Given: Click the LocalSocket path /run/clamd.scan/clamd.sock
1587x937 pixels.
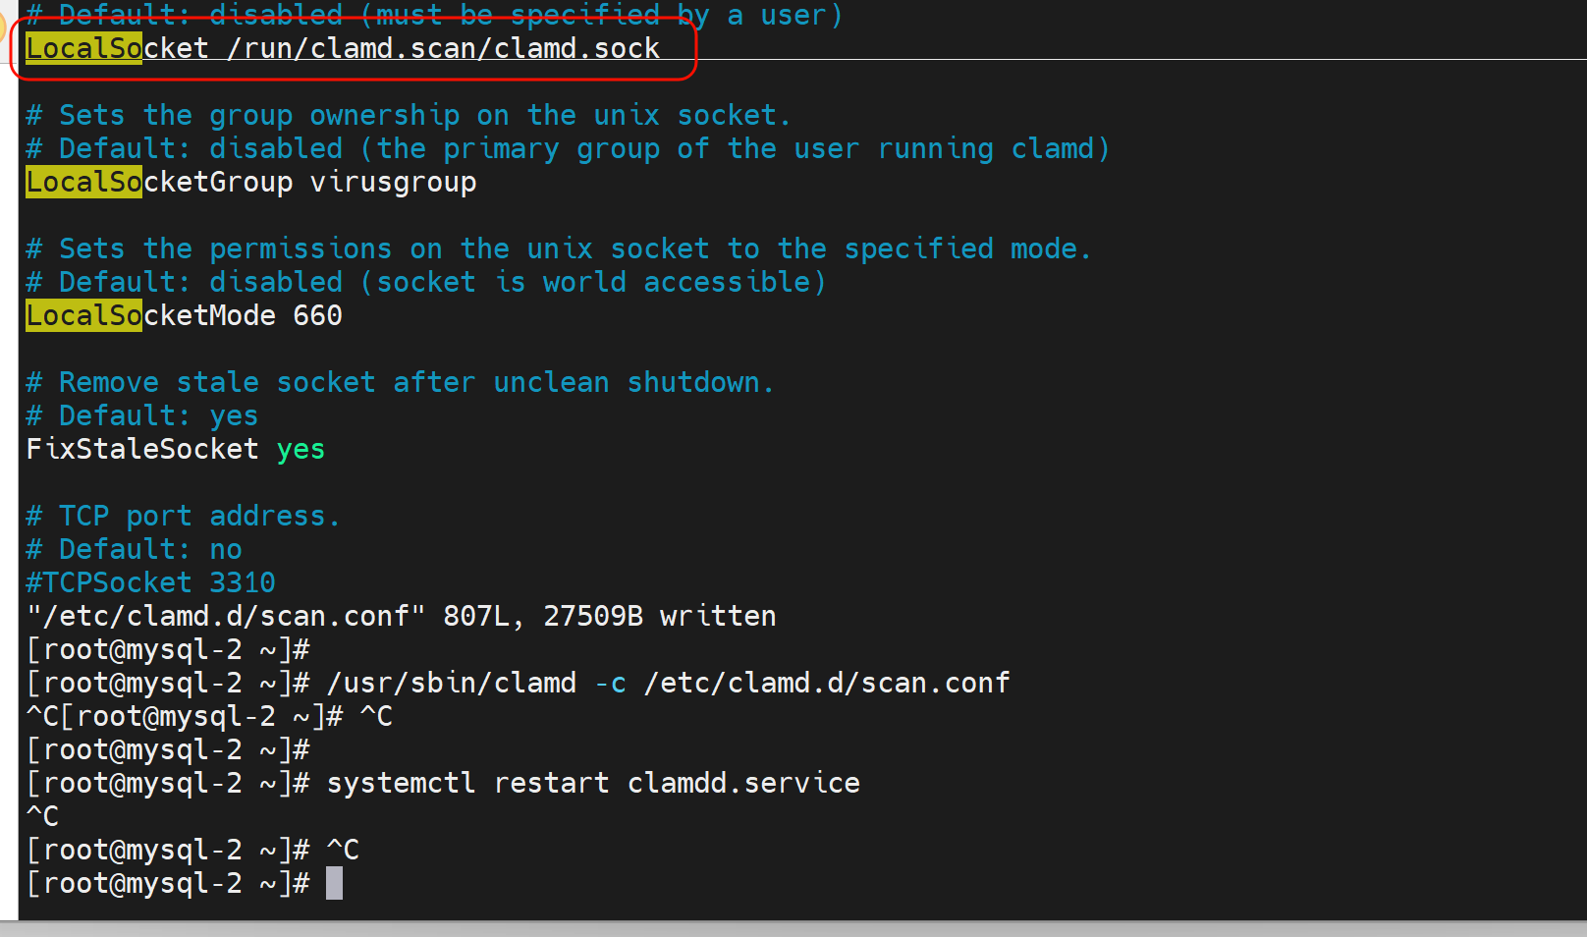Looking at the screenshot, I should pyautogui.click(x=443, y=48).
